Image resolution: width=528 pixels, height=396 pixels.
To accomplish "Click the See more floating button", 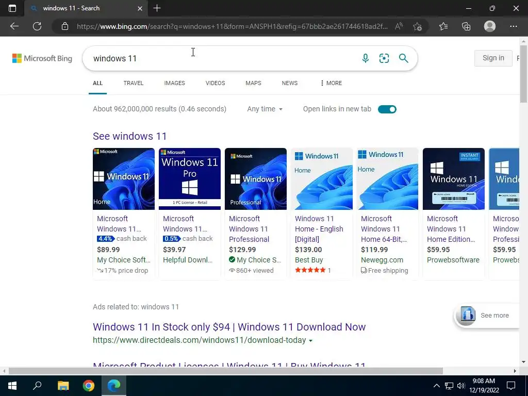I will 487,315.
